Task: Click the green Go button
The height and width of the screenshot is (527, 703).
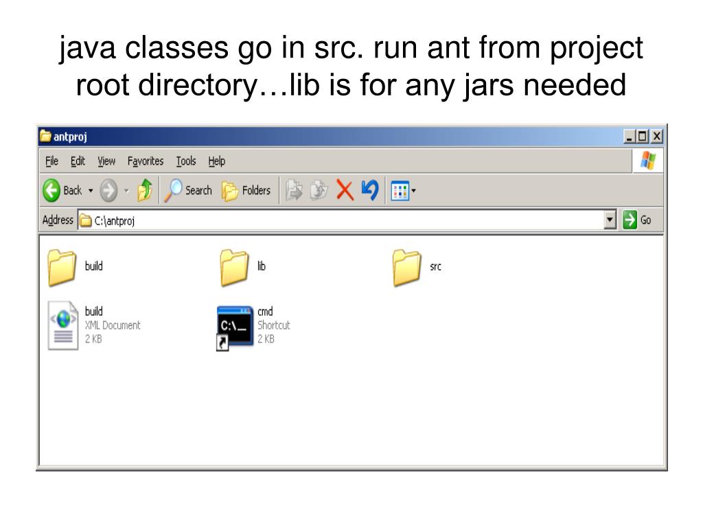Action: pyautogui.click(x=637, y=220)
